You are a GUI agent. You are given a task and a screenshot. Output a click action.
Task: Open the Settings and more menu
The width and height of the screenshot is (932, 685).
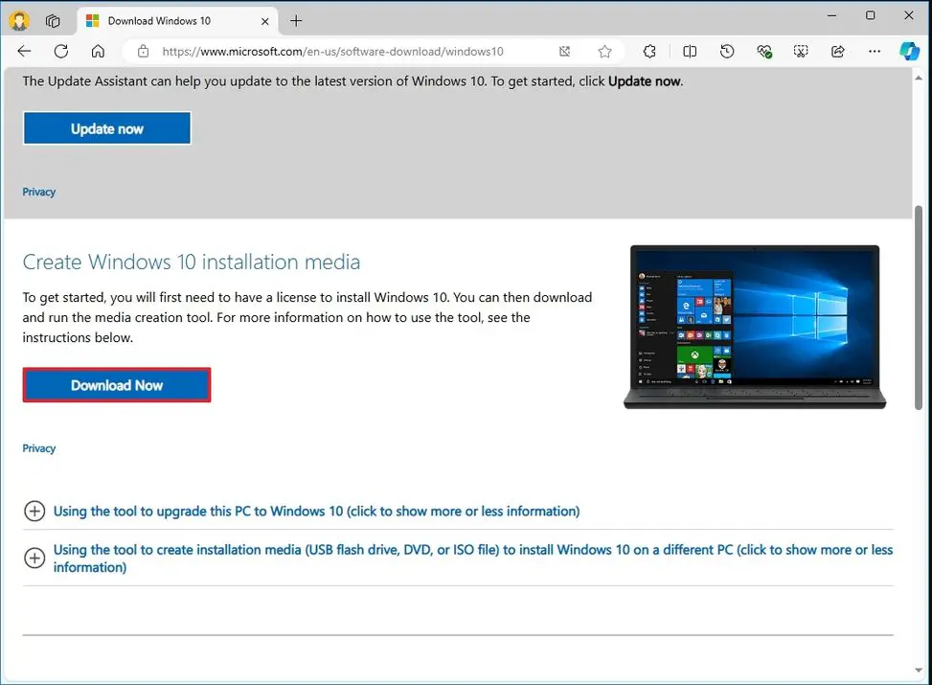(873, 51)
